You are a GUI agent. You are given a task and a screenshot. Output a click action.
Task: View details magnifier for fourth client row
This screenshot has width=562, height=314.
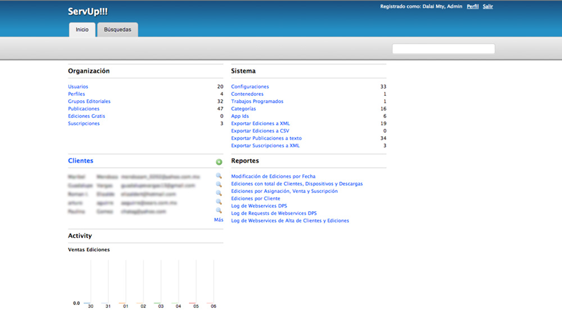(x=219, y=202)
